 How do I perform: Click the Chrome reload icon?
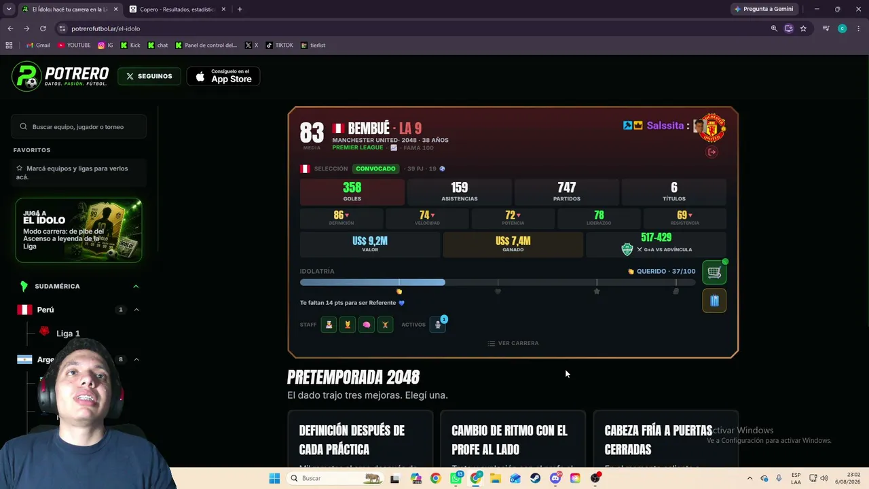click(43, 29)
